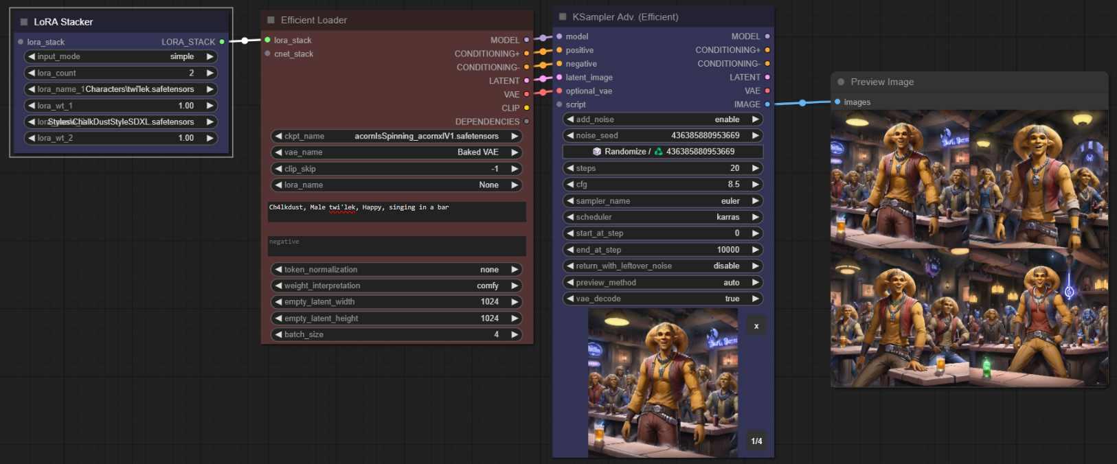Select bottom-right image in Preview Image
The height and width of the screenshot is (464, 1117).
coord(1039,318)
